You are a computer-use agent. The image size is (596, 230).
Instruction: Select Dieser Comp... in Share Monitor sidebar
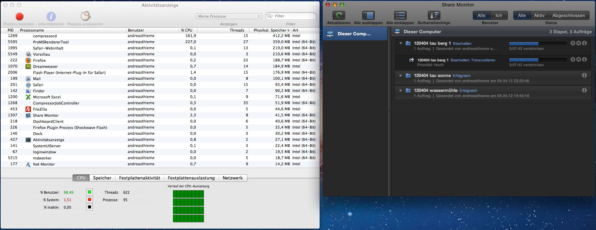(355, 34)
